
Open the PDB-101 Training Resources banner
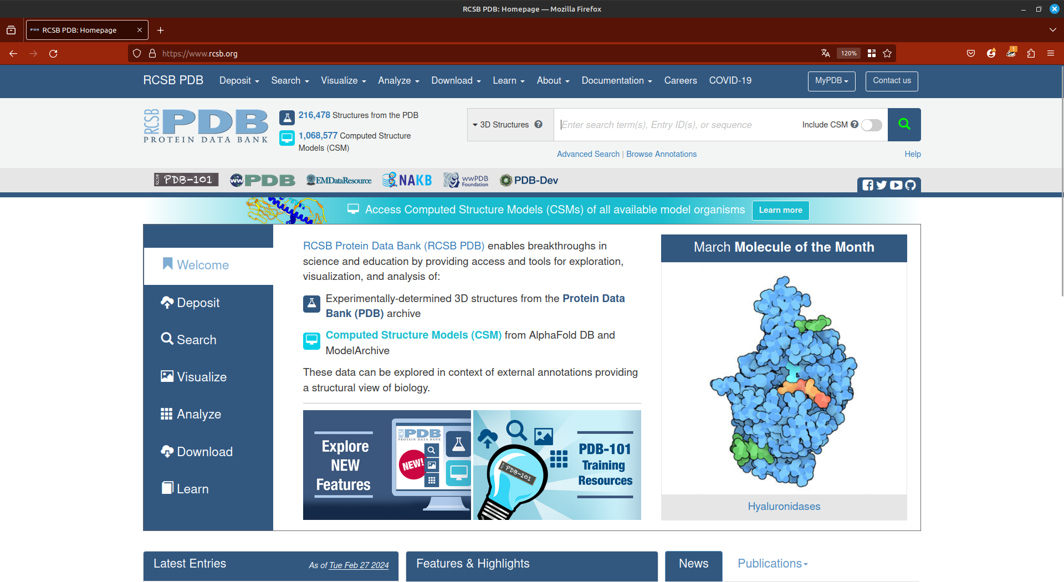[x=557, y=465]
